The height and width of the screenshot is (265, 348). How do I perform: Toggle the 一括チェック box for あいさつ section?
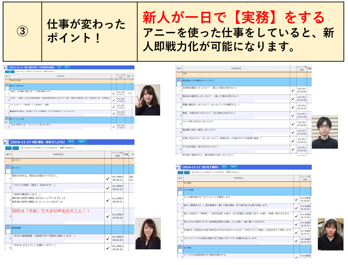(x=8, y=171)
